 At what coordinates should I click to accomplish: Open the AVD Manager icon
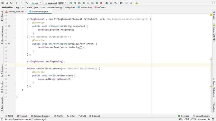coord(111,3)
